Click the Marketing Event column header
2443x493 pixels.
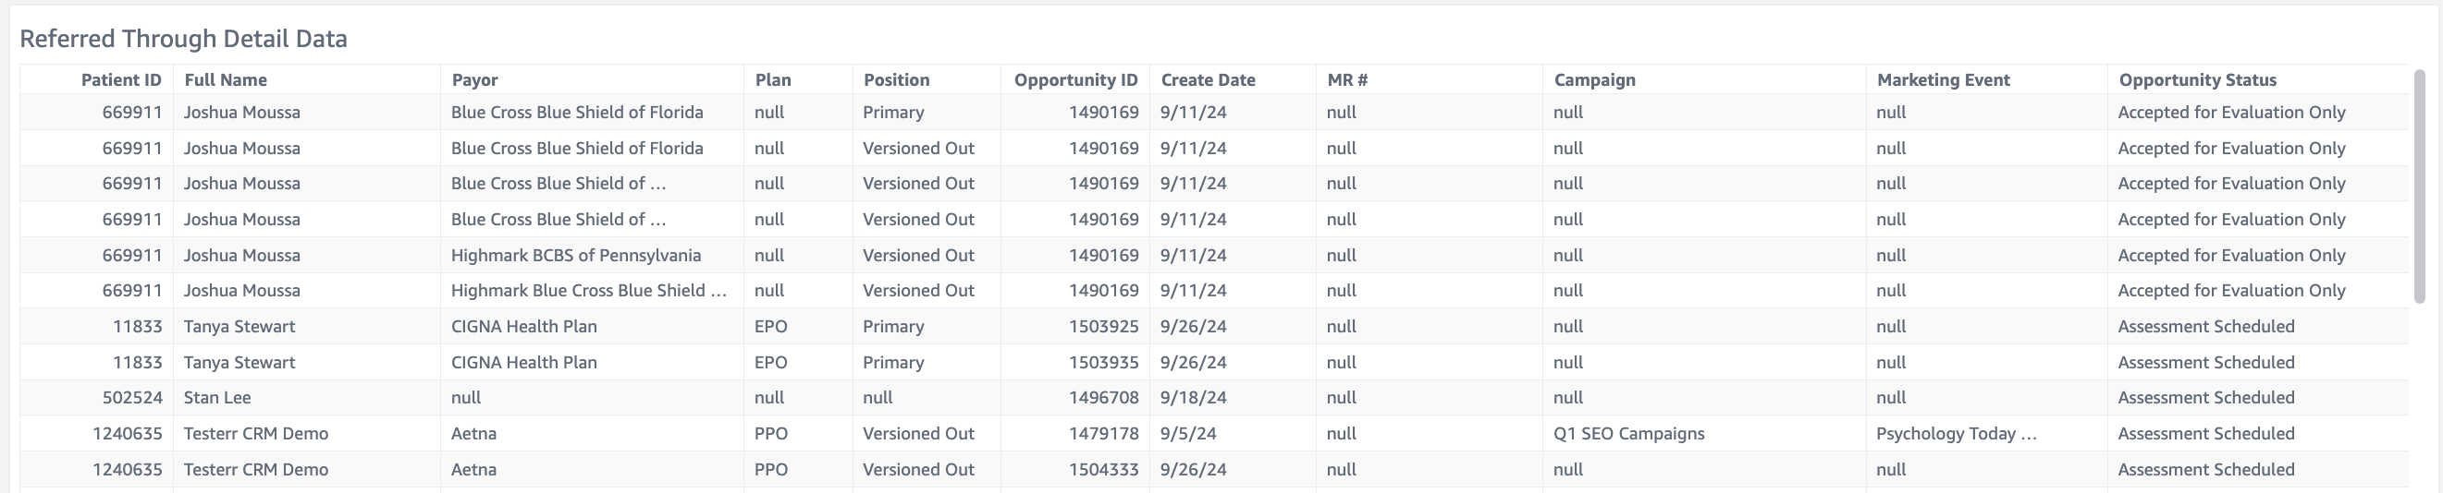coord(1943,80)
